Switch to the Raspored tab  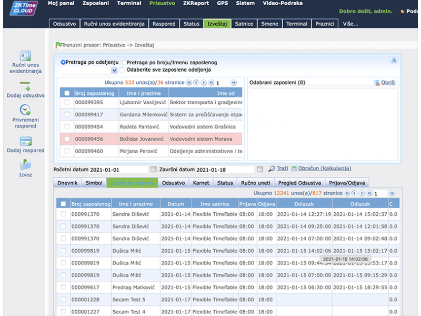164,24
